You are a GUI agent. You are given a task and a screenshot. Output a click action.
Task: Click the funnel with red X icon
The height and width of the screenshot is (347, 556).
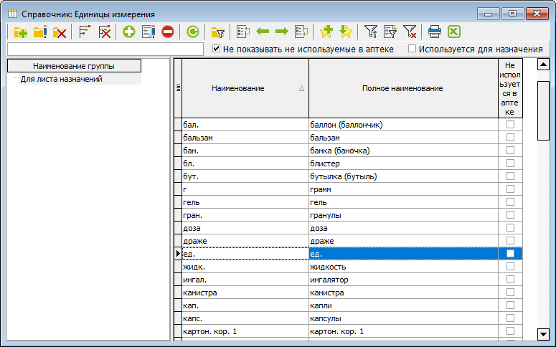click(x=410, y=32)
